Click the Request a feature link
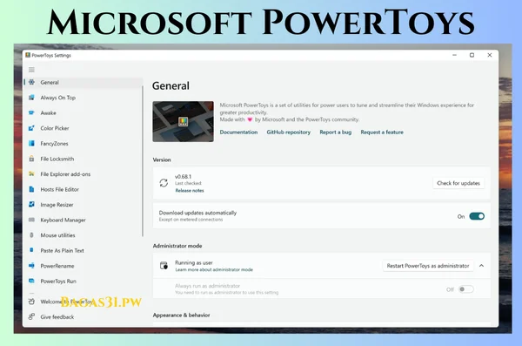The width and height of the screenshot is (522, 346). click(x=382, y=132)
